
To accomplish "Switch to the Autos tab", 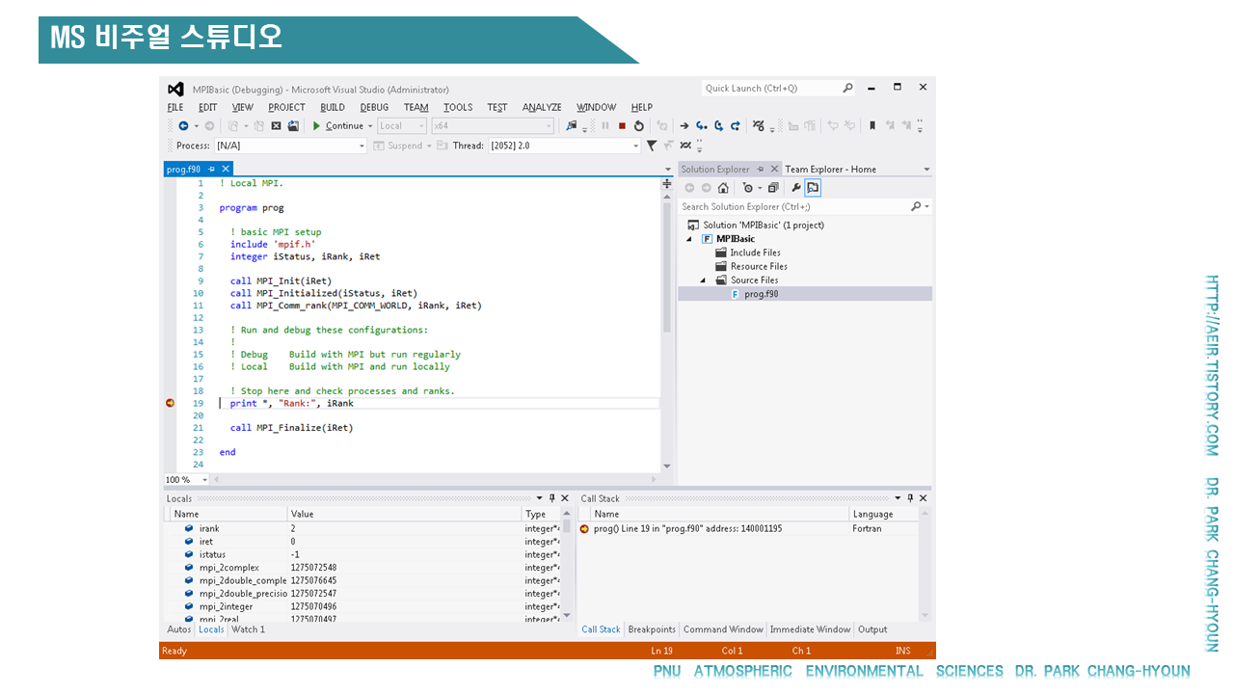I will (x=179, y=629).
